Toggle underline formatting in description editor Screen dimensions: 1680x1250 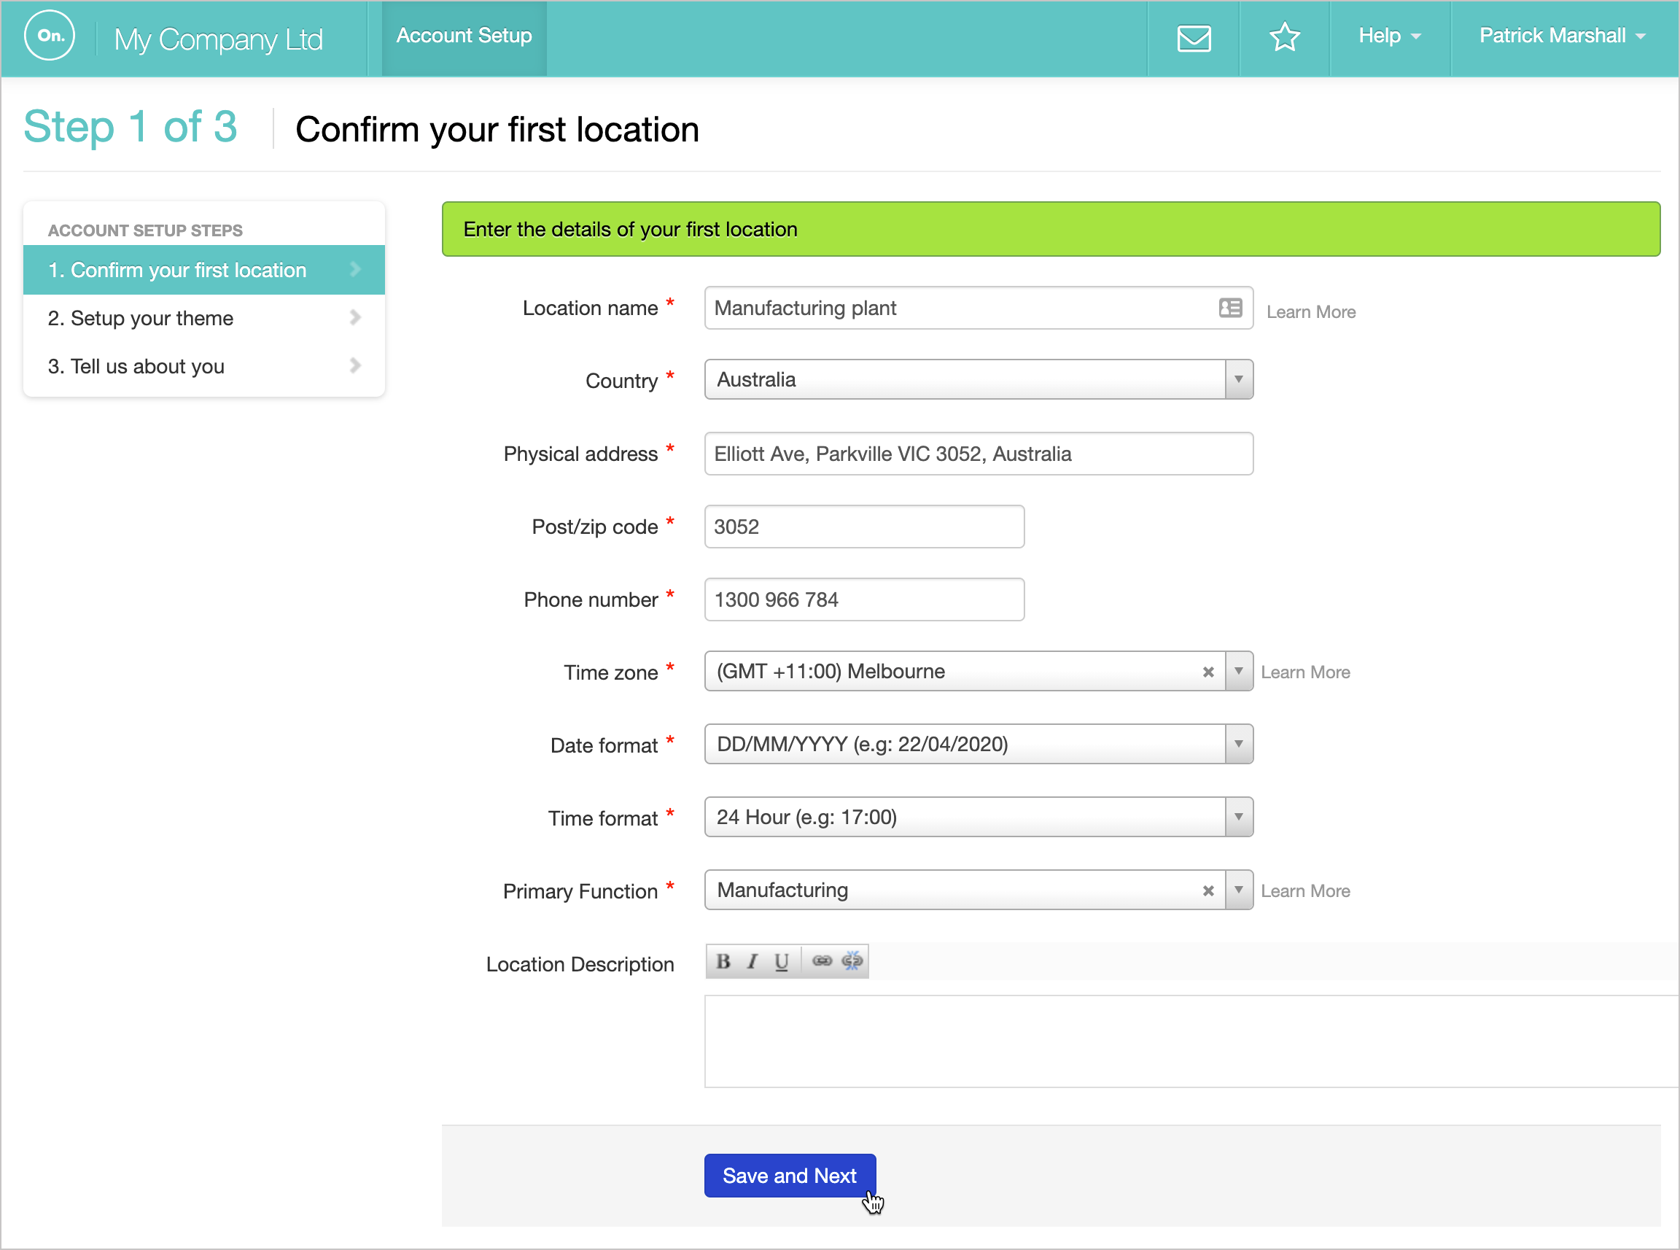click(x=782, y=961)
